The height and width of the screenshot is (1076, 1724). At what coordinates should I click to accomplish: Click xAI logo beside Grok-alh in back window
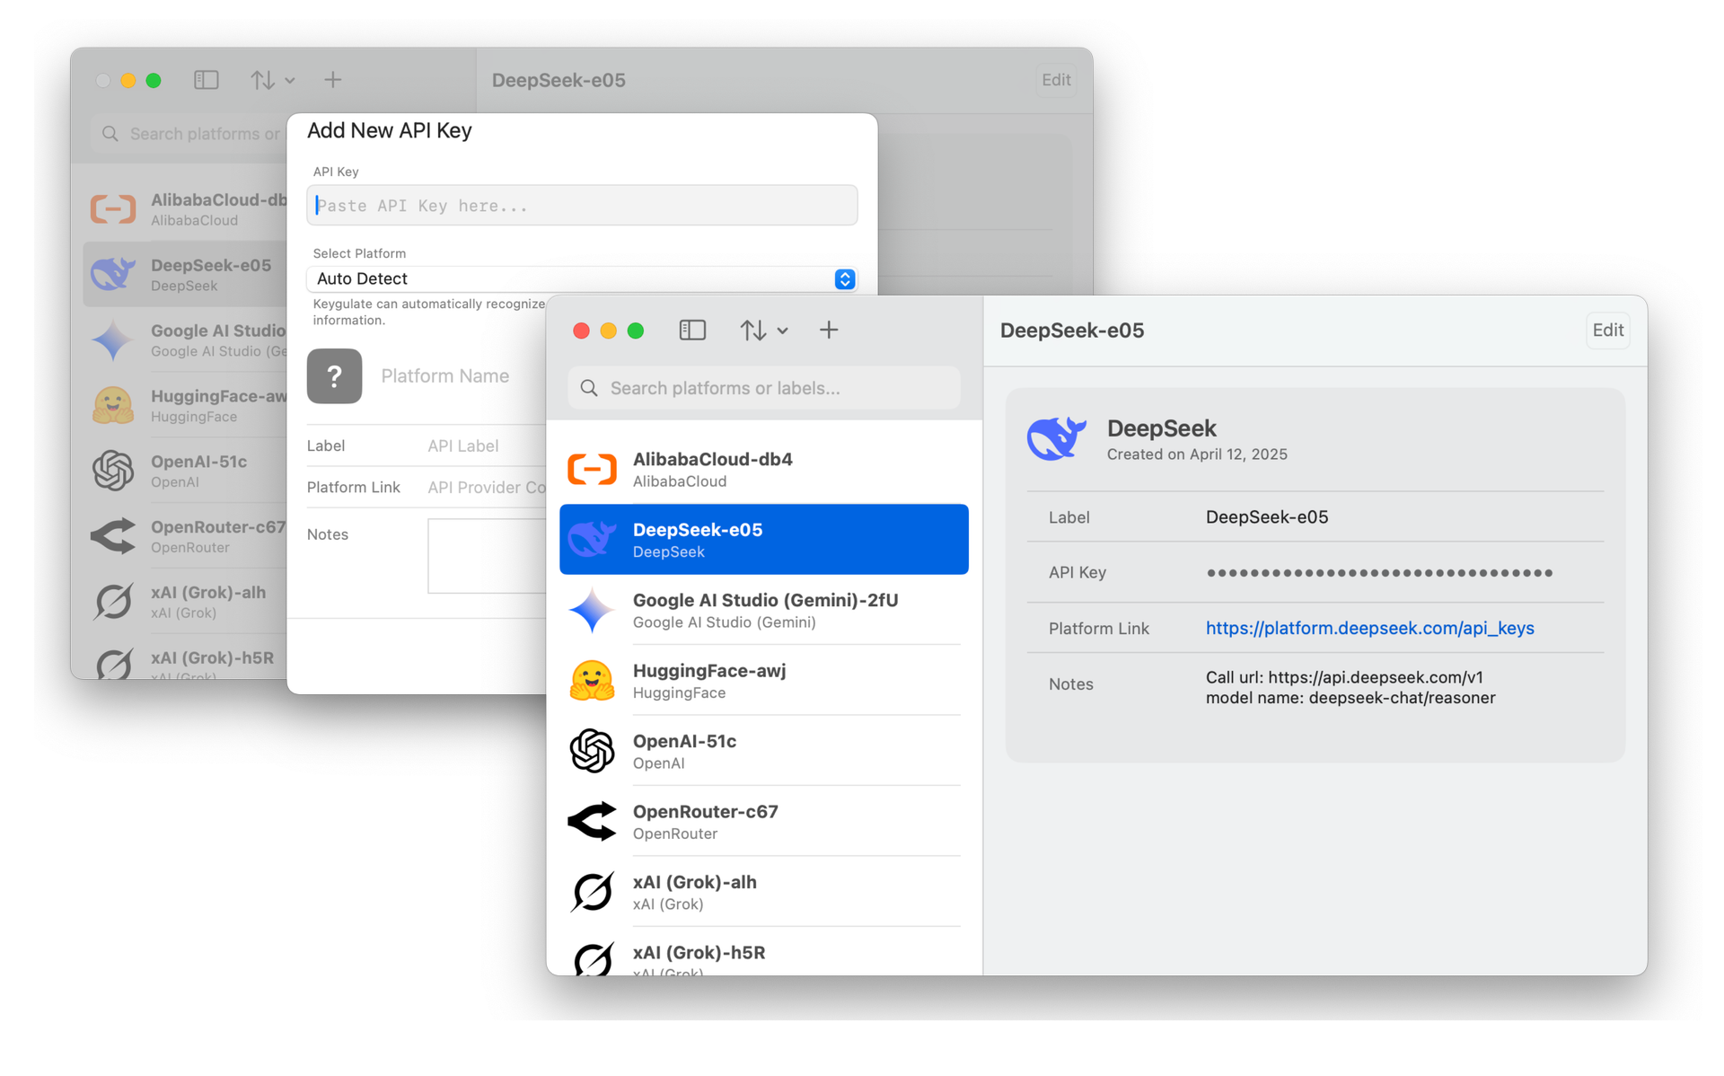click(113, 602)
